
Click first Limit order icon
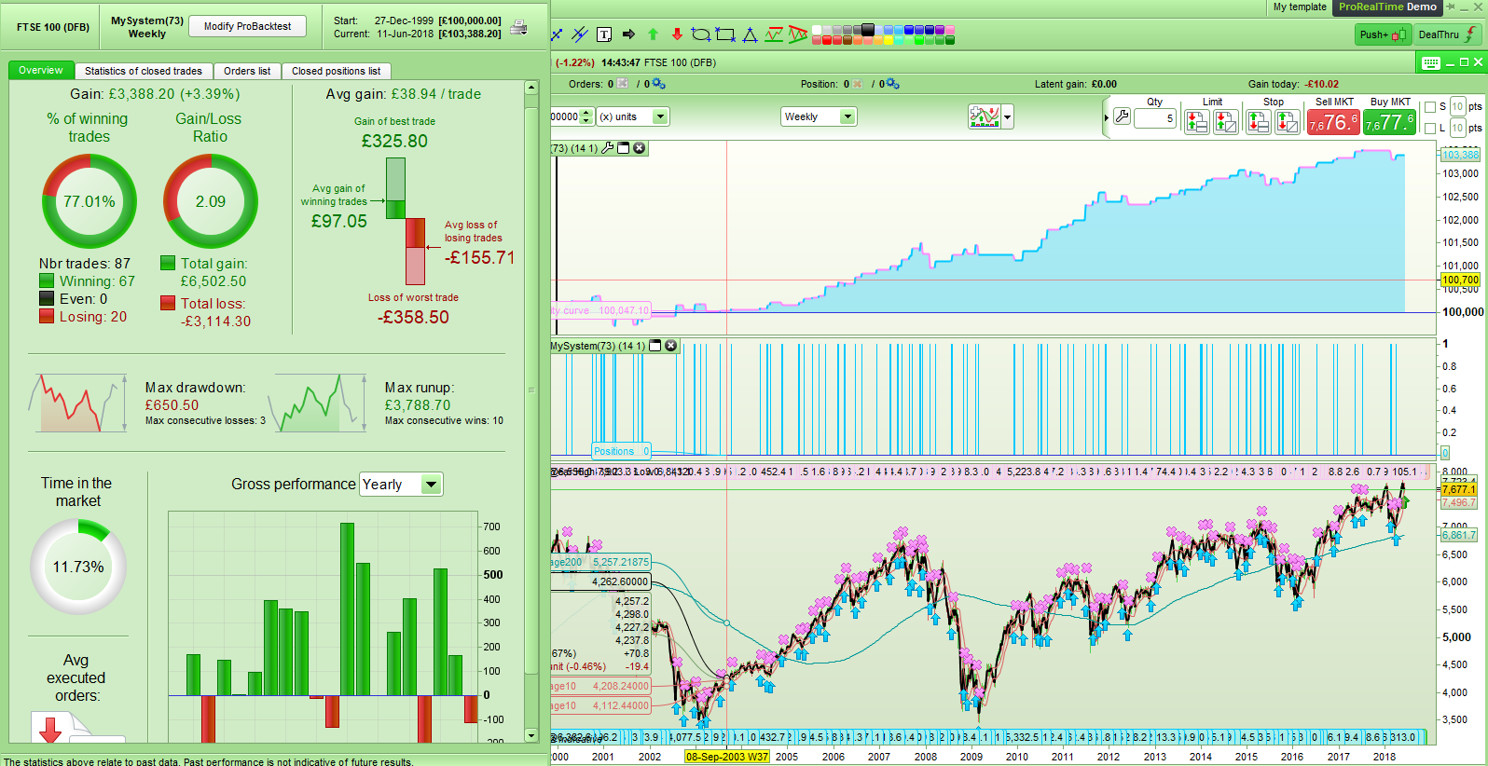(x=1197, y=121)
